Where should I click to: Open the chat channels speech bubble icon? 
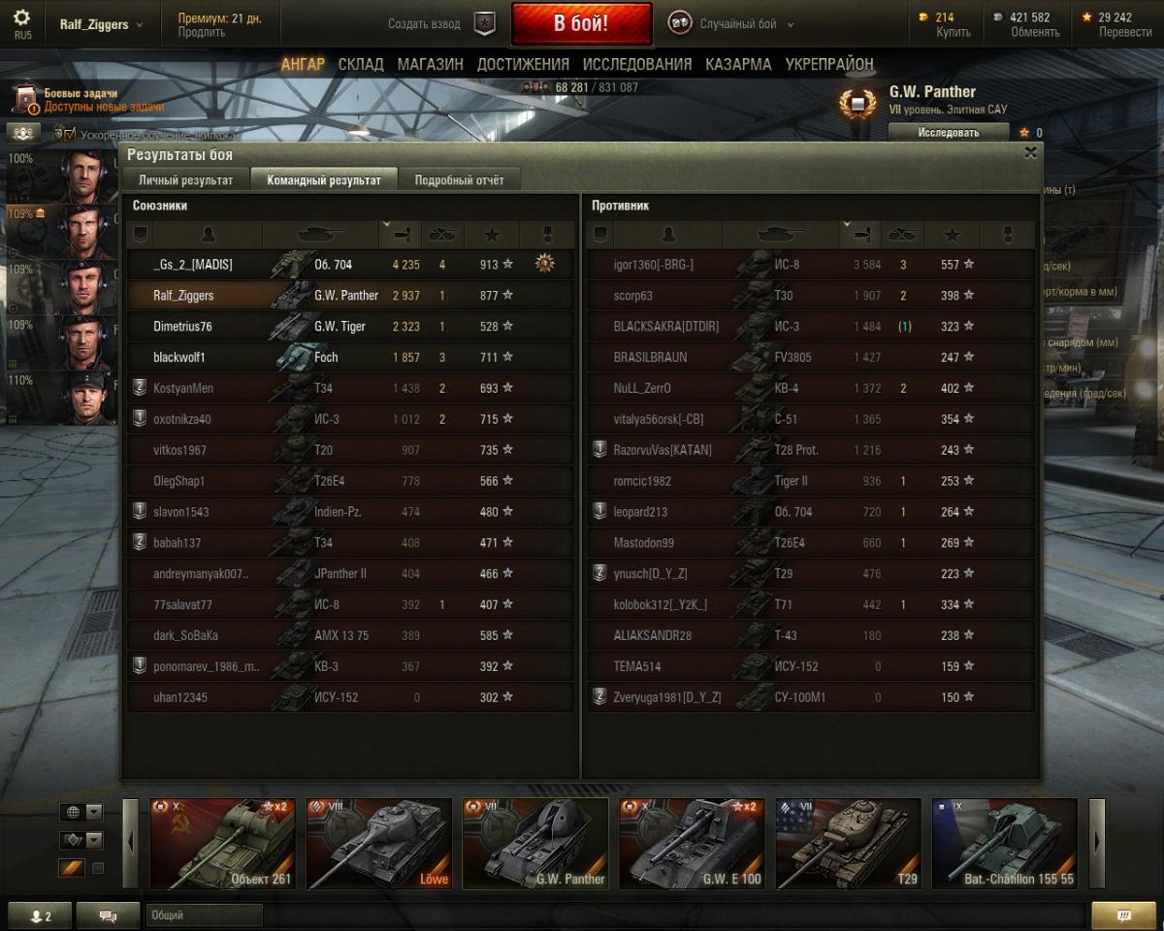point(108,915)
